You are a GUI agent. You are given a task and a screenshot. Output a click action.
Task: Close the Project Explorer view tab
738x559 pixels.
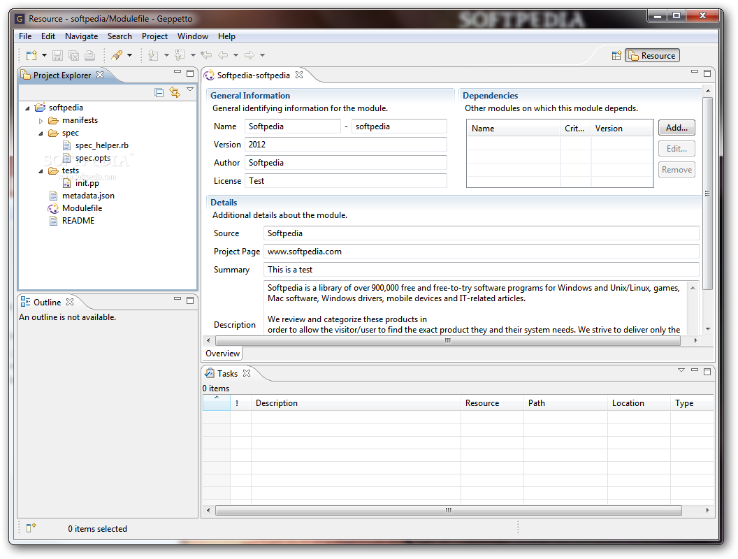(x=100, y=75)
